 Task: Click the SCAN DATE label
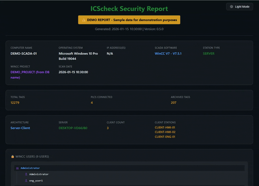pos(65,67)
